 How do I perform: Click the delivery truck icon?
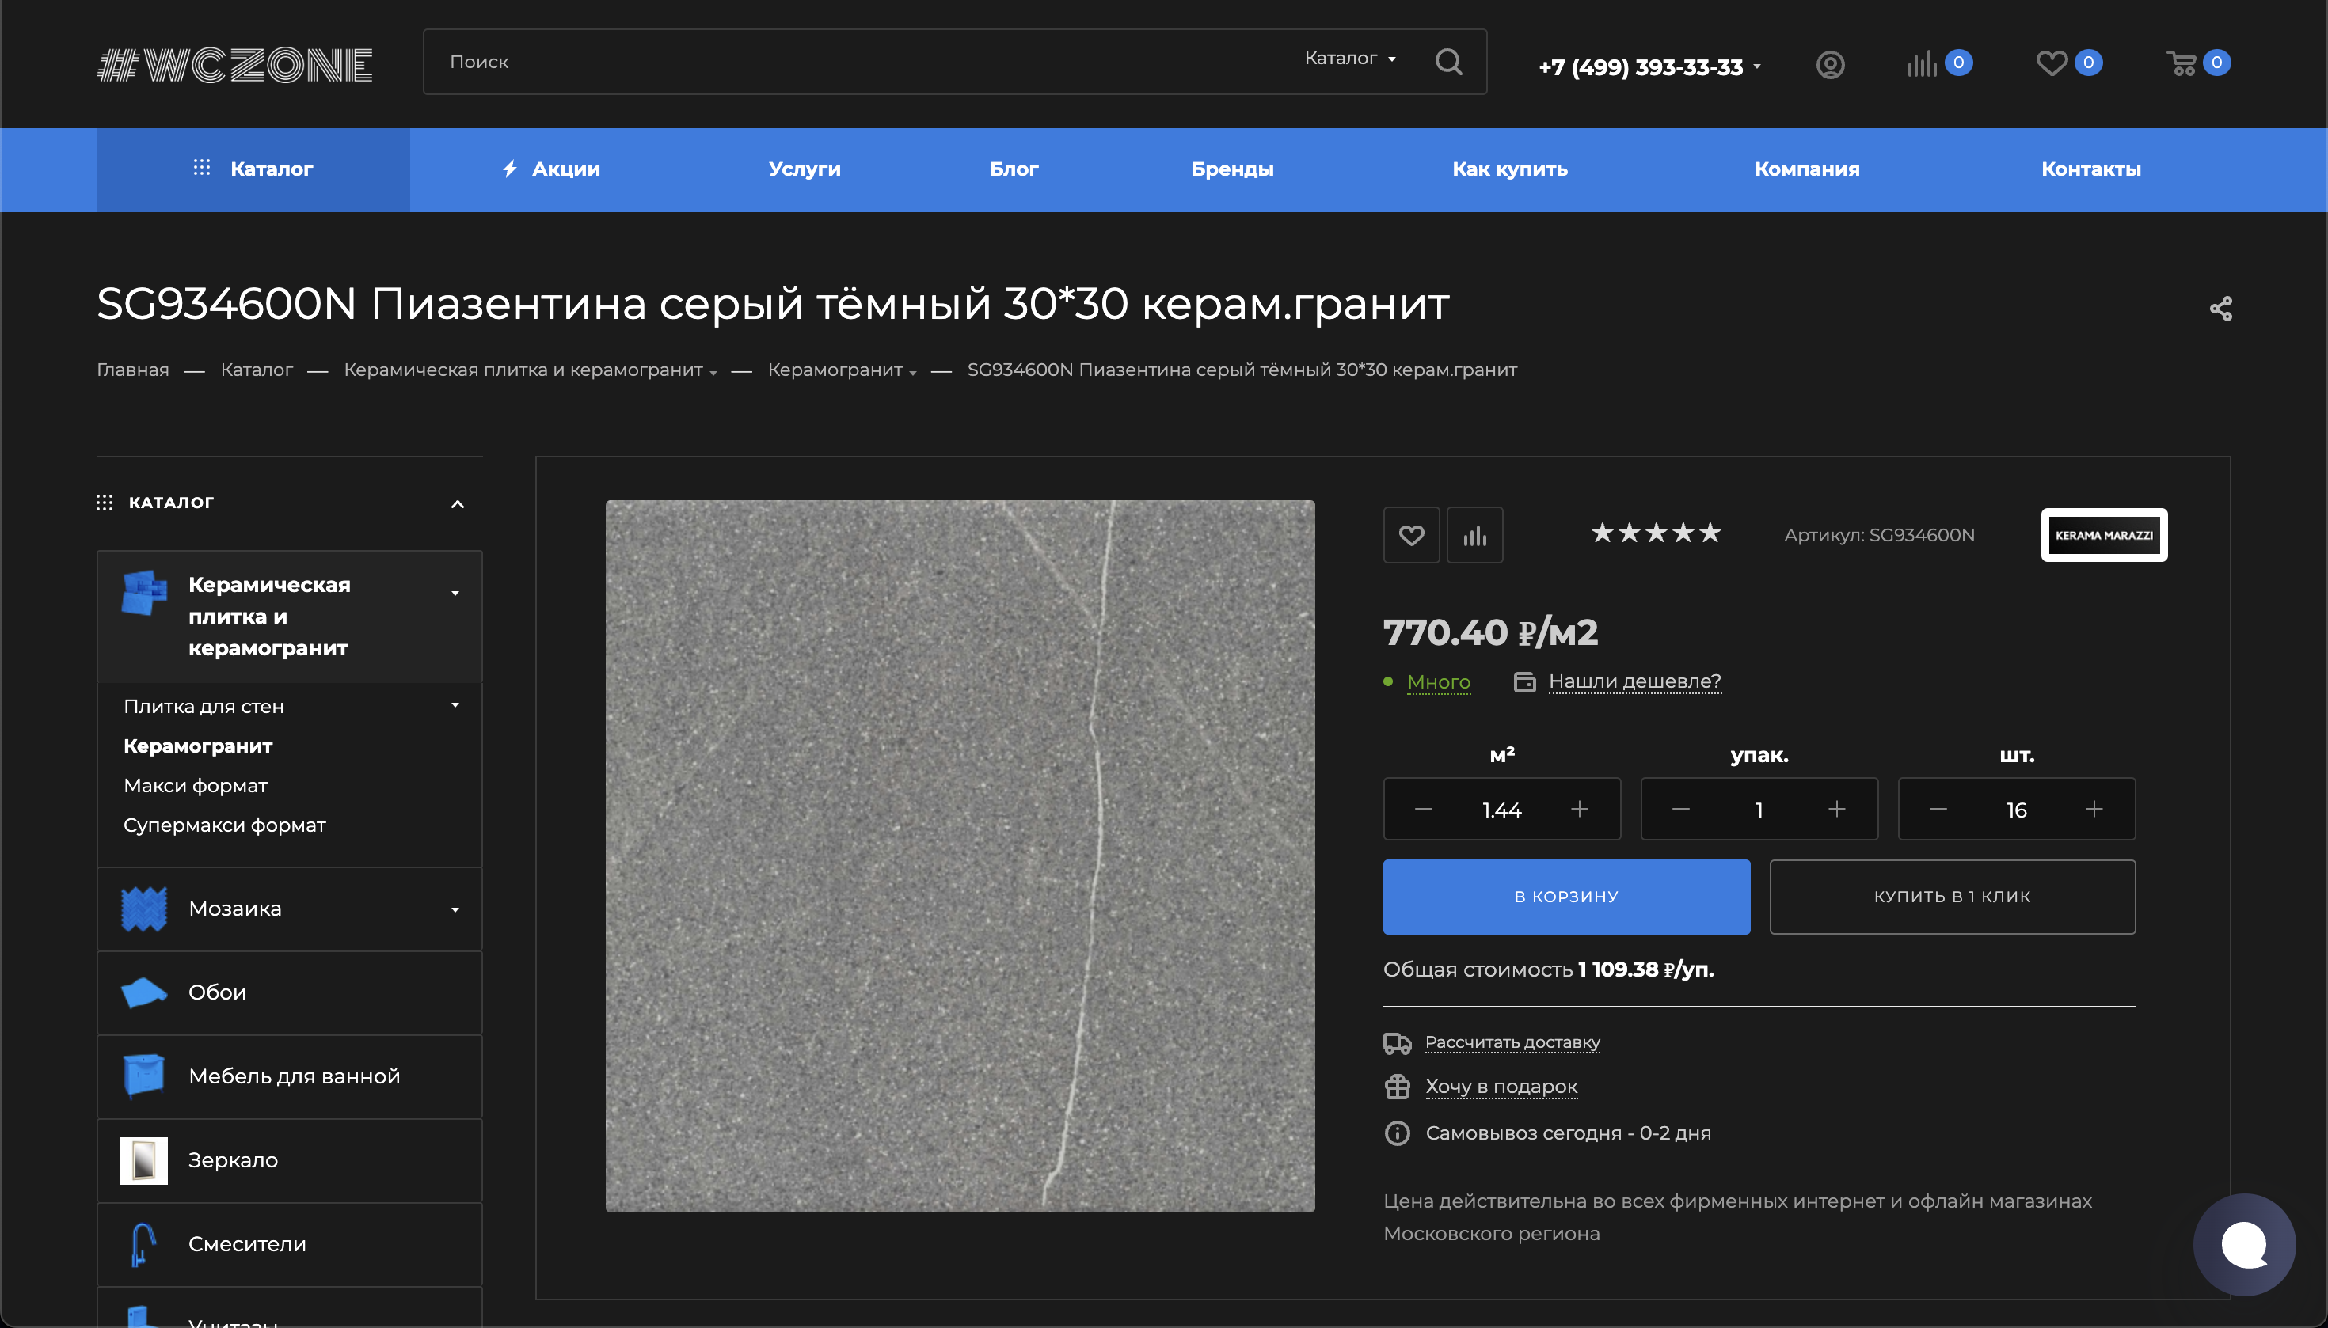1397,1042
